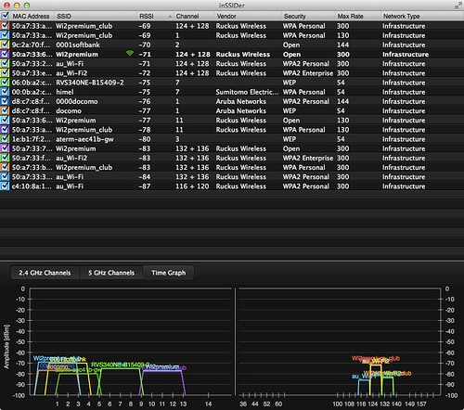Screen dimensions: 464x410
Task: Switch to the 2.4 GHz Channels tab
Action: pos(45,273)
